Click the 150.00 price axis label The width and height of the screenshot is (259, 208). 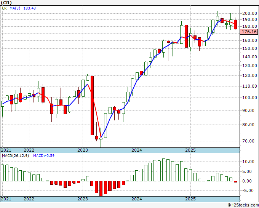pyautogui.click(x=249, y=48)
